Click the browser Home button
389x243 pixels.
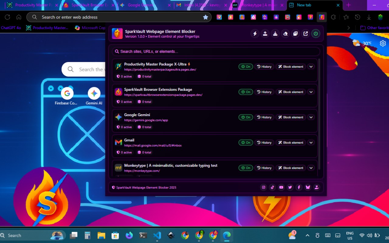pyautogui.click(x=19, y=17)
